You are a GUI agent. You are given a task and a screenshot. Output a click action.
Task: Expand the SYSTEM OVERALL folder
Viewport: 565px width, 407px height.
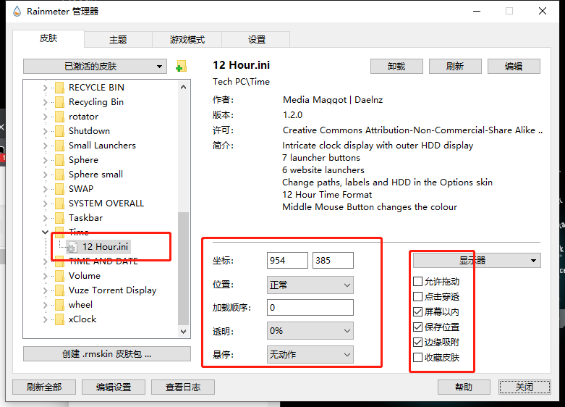pyautogui.click(x=45, y=204)
